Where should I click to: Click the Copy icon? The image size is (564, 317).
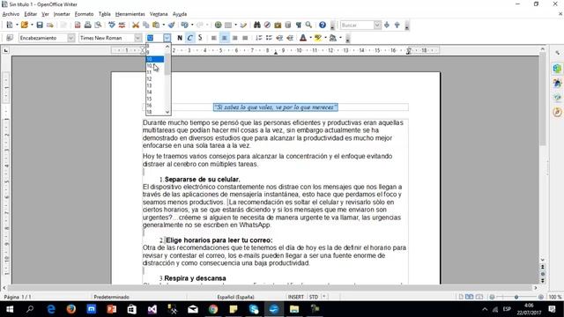pyautogui.click(x=145, y=25)
